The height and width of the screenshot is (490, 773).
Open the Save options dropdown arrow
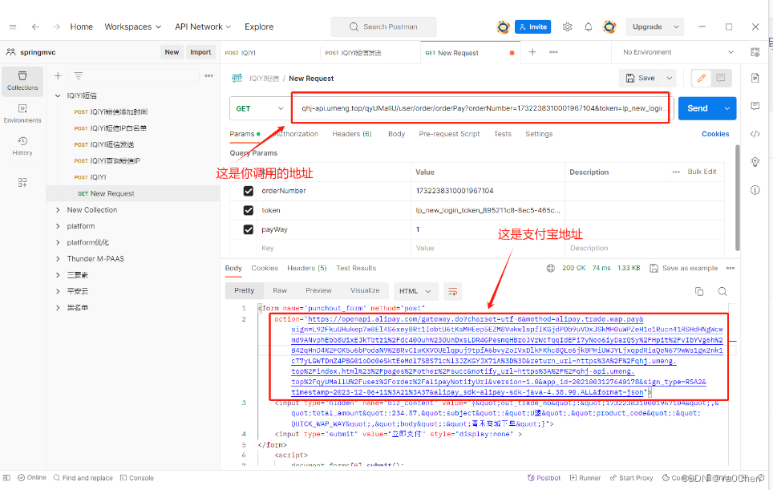pos(669,78)
